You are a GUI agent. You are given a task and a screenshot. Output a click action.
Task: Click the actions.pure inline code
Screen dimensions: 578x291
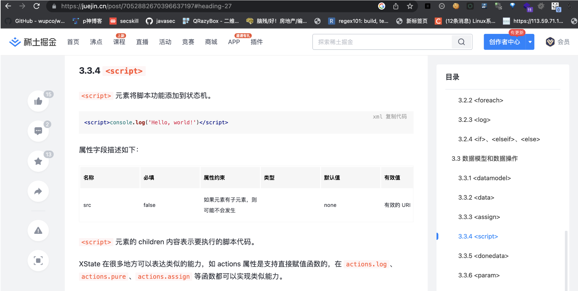coord(104,276)
